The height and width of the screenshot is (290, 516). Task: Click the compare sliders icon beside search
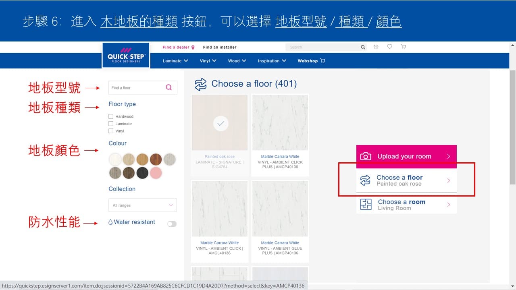coord(376,47)
